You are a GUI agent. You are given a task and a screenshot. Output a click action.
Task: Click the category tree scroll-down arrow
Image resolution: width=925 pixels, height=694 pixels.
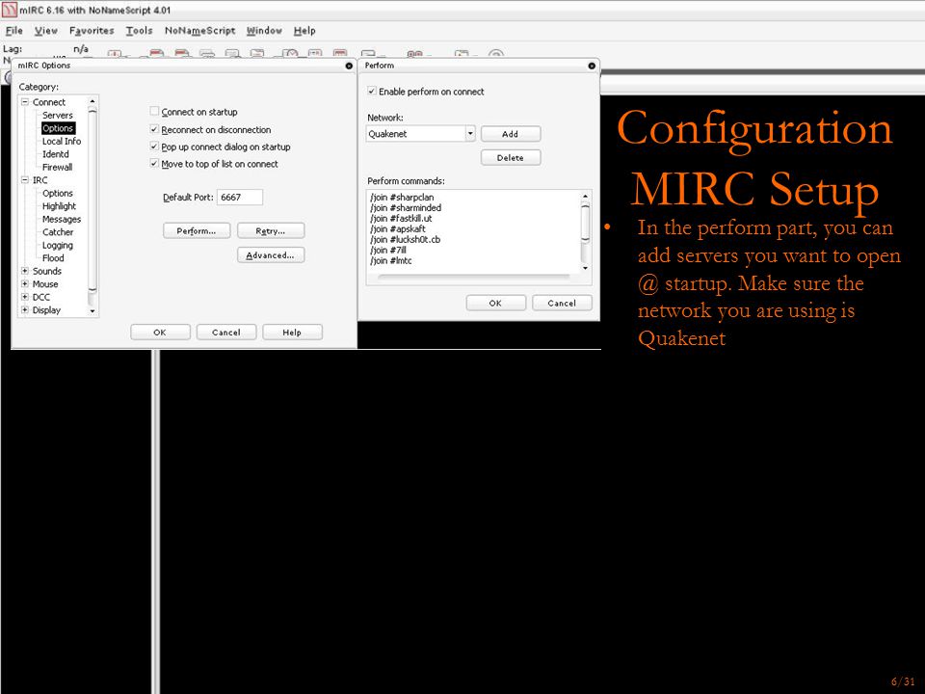(x=92, y=311)
